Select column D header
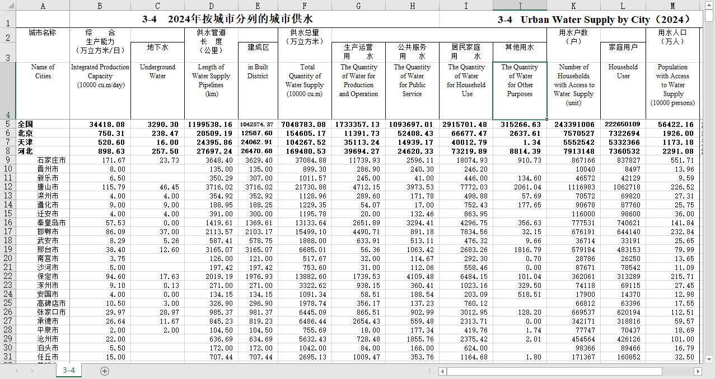This screenshot has width=715, height=379. 211,5
